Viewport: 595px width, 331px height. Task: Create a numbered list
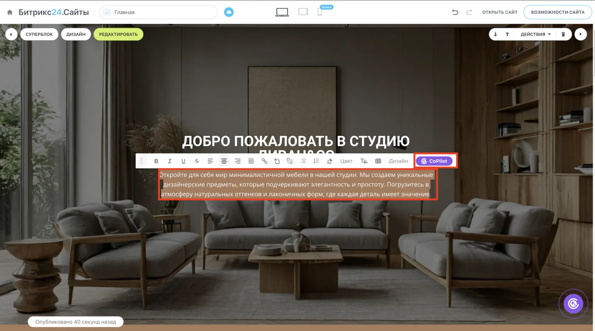(x=316, y=161)
